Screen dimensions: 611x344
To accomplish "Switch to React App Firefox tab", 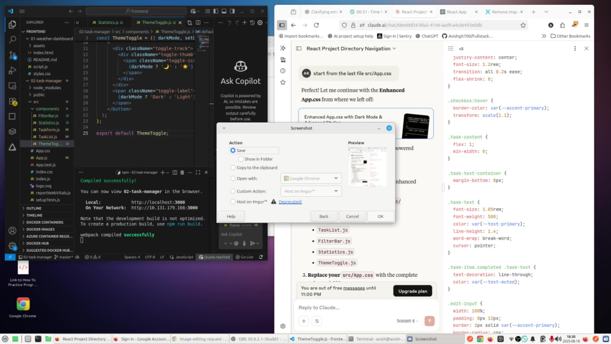I will tap(458, 12).
